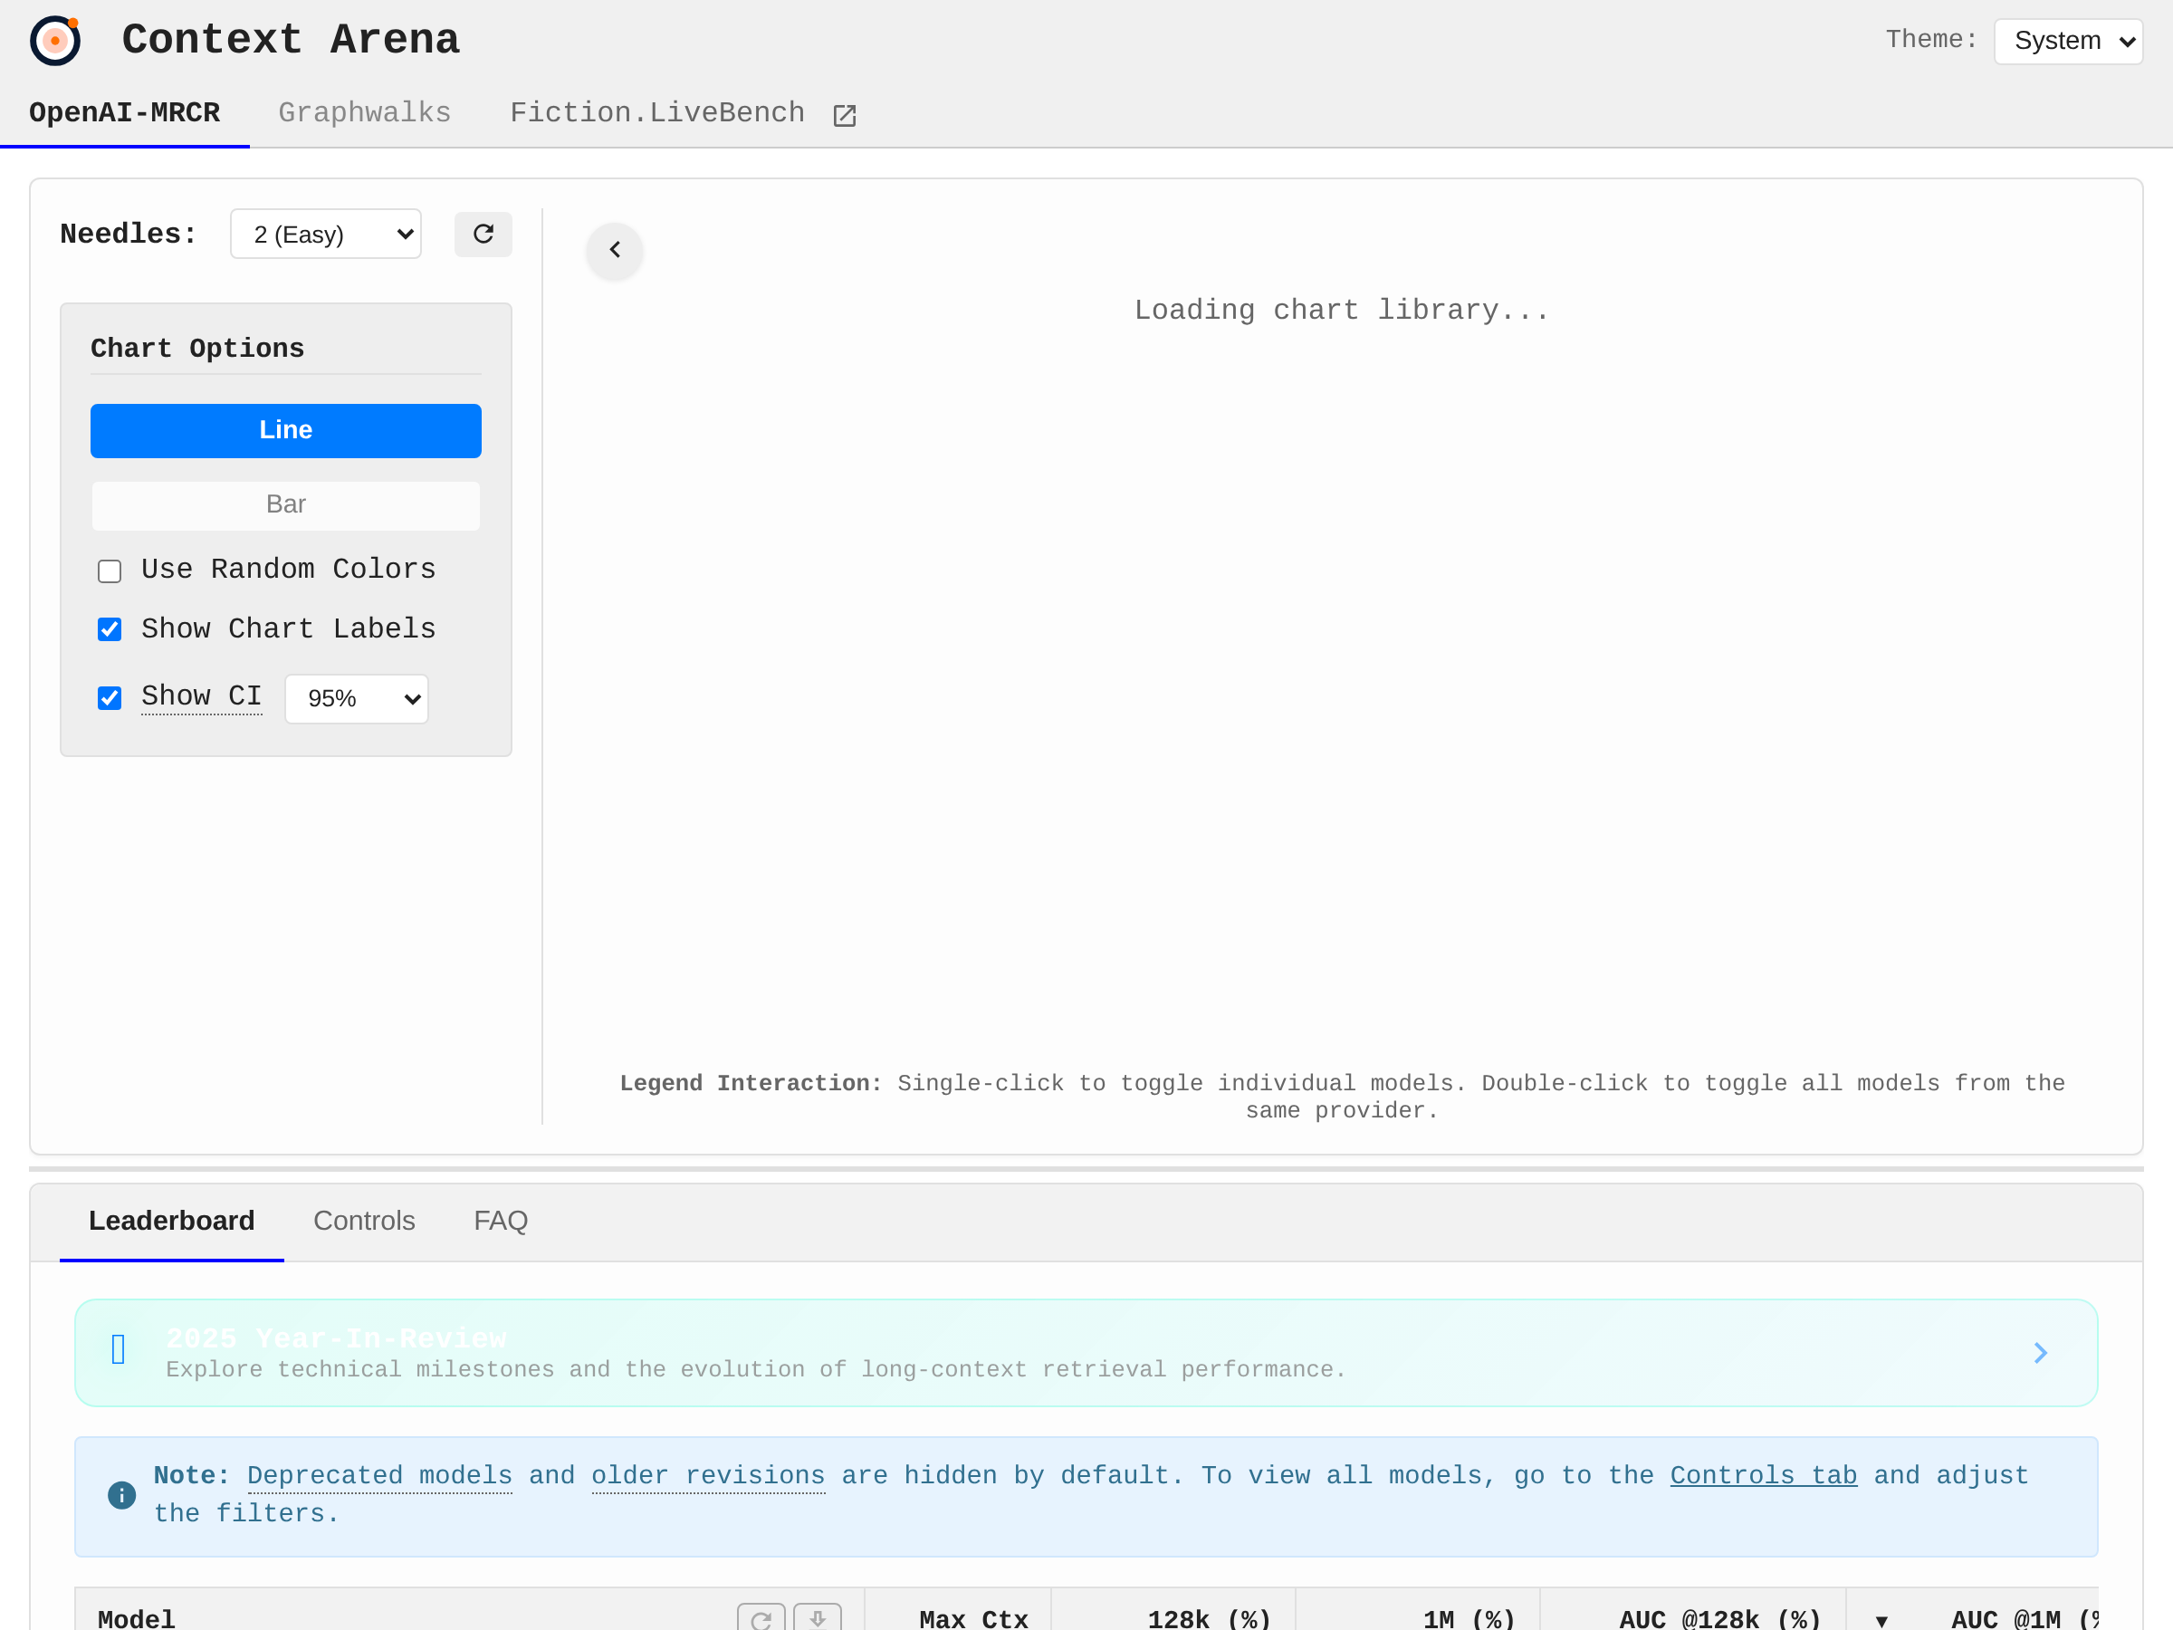Click the info icon in the Note box

pos(120,1494)
